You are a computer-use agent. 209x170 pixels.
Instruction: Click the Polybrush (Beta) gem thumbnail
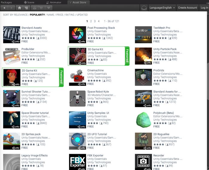click(x=144, y=120)
